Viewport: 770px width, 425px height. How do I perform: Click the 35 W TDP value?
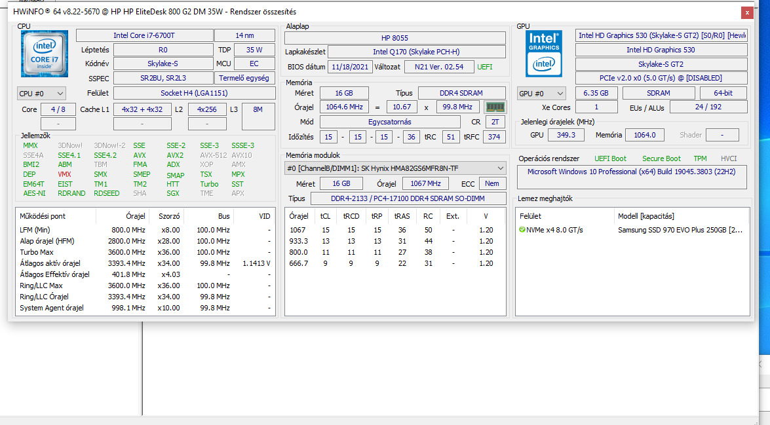[x=254, y=50]
